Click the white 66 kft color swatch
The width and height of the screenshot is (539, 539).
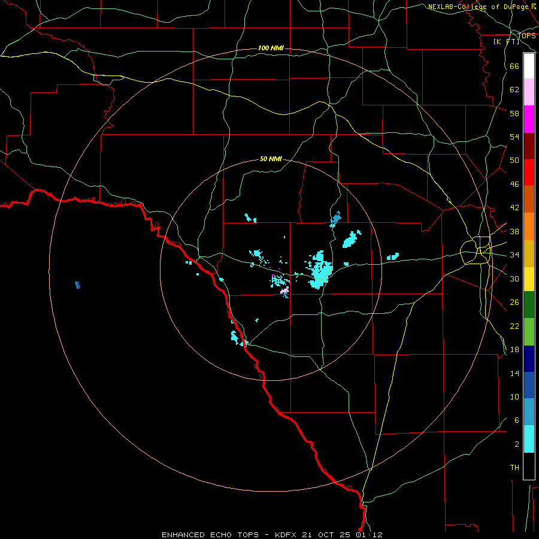529,66
